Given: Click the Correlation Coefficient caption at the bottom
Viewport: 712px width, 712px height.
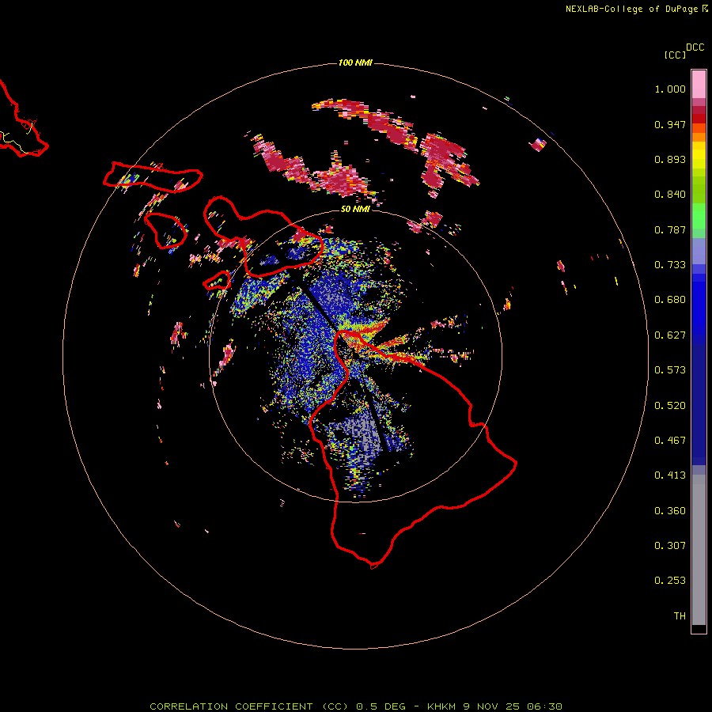Looking at the screenshot, I should click(356, 706).
